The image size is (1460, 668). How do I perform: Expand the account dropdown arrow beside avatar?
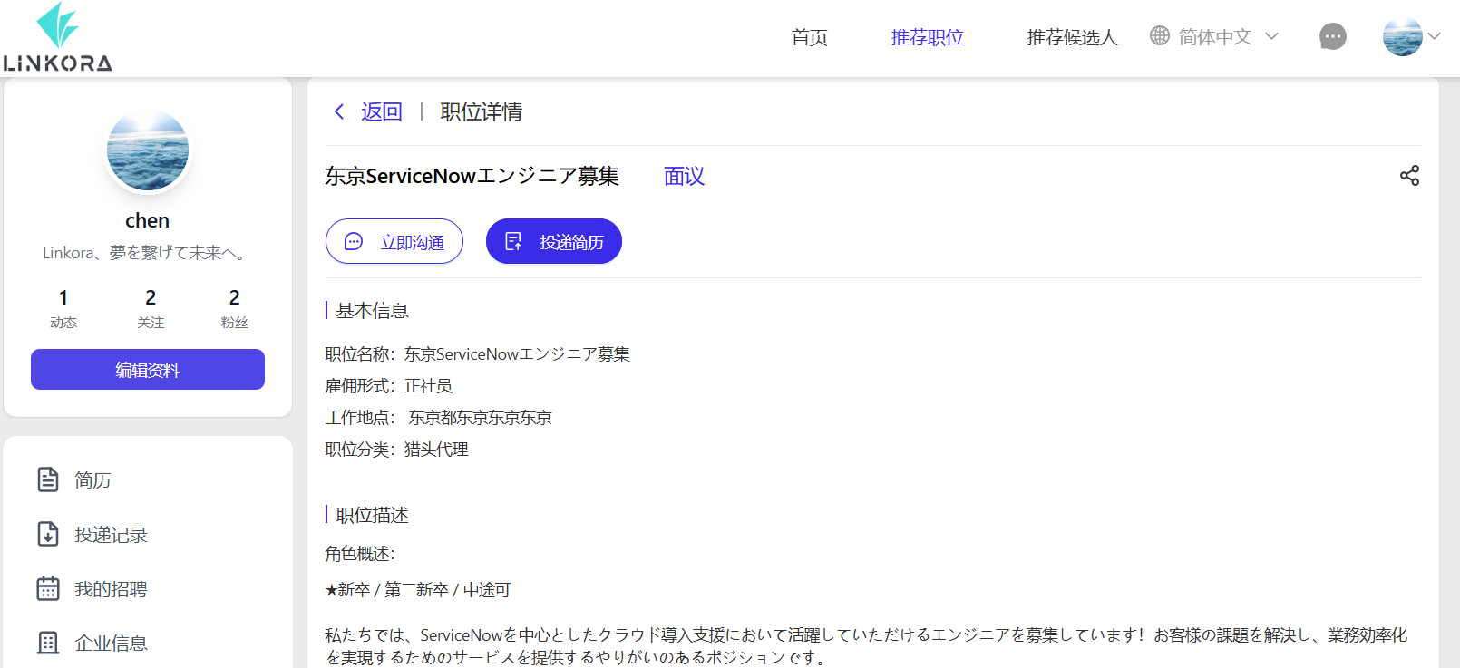(x=1434, y=37)
